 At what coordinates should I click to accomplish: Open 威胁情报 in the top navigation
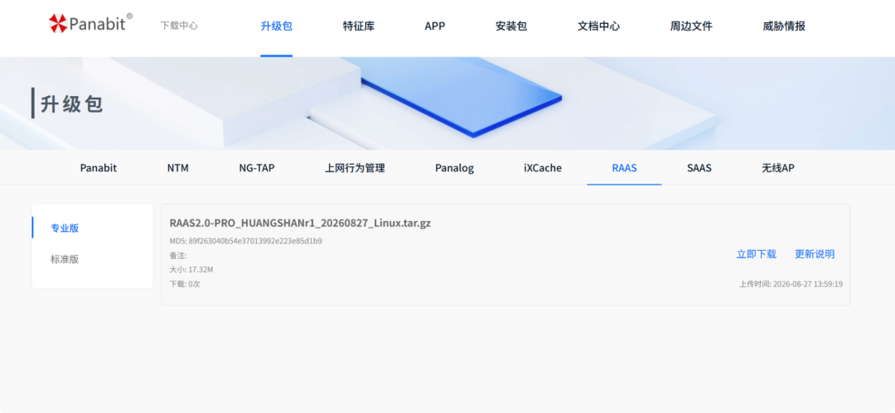tap(784, 26)
